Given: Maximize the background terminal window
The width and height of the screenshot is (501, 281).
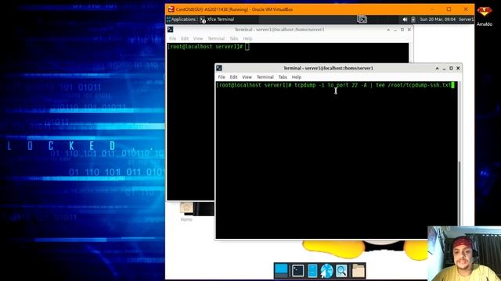Looking at the screenshot, I should (402, 30).
